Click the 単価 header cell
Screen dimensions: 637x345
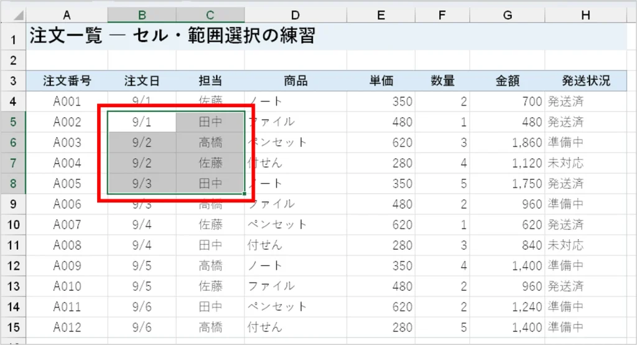click(x=381, y=80)
